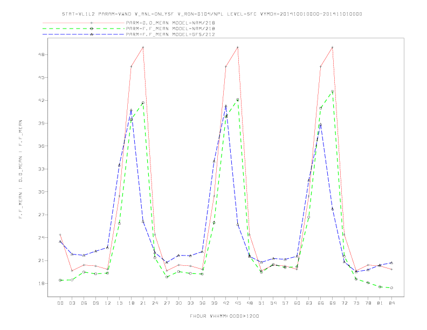
Task: Click x-axis forecast hour label 72
Action: [344, 303]
